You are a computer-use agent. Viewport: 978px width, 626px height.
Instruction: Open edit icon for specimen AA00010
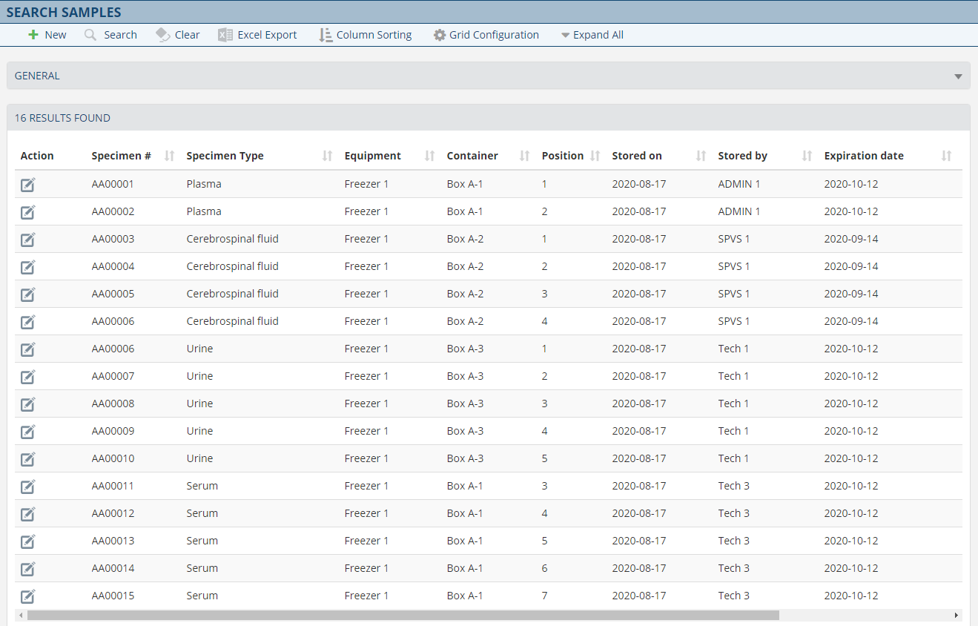pos(27,459)
